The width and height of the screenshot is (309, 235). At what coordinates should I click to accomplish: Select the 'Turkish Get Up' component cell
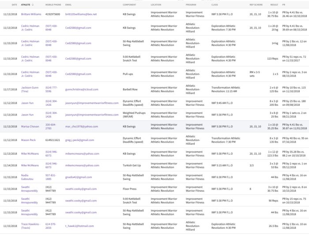pos(132,165)
